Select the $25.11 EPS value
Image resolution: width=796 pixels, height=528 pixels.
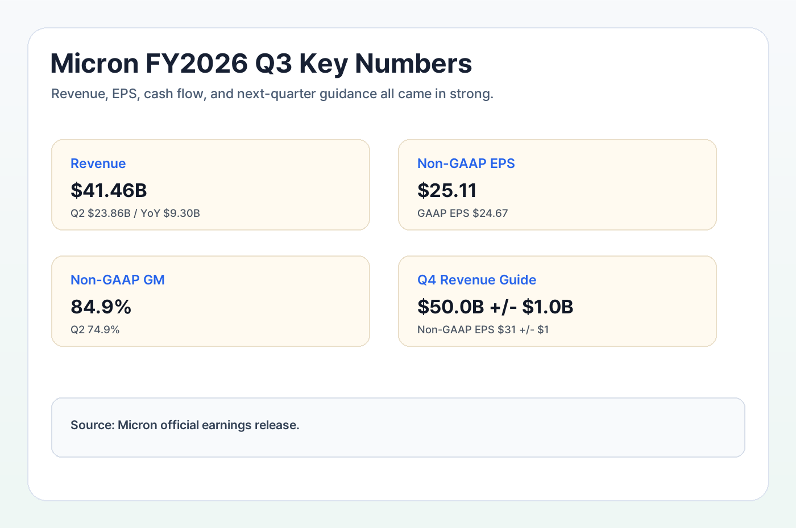447,190
